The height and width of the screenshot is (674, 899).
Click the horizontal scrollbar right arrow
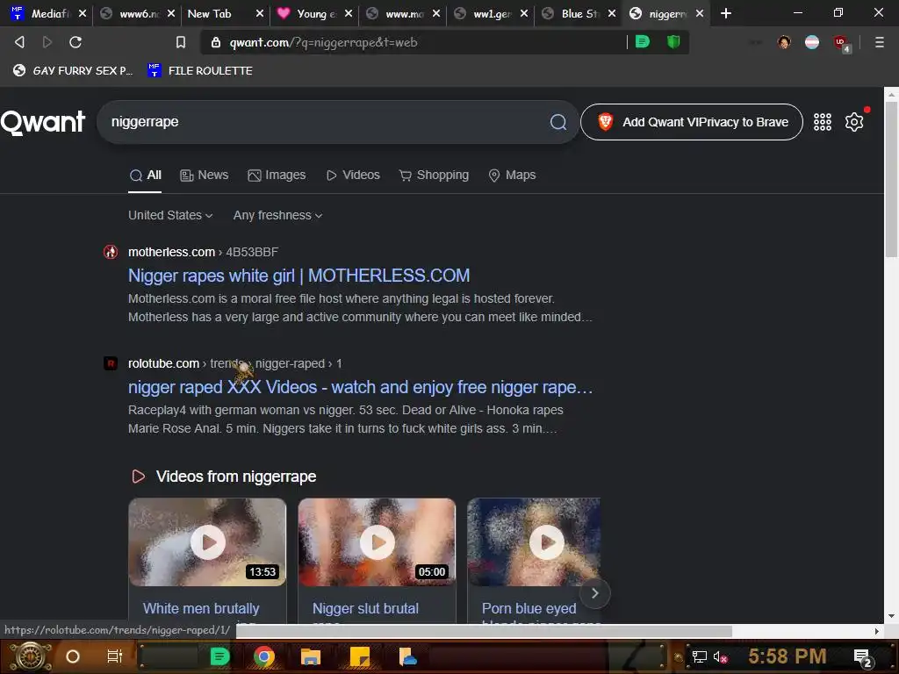[x=877, y=631]
